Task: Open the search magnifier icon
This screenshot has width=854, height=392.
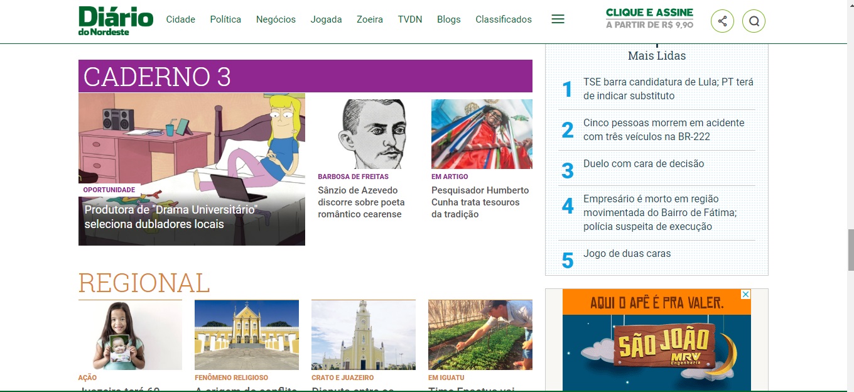Action: tap(754, 21)
